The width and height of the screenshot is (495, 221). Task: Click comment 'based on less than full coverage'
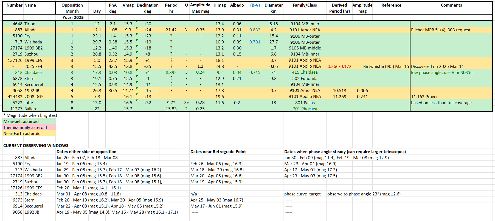(441, 103)
